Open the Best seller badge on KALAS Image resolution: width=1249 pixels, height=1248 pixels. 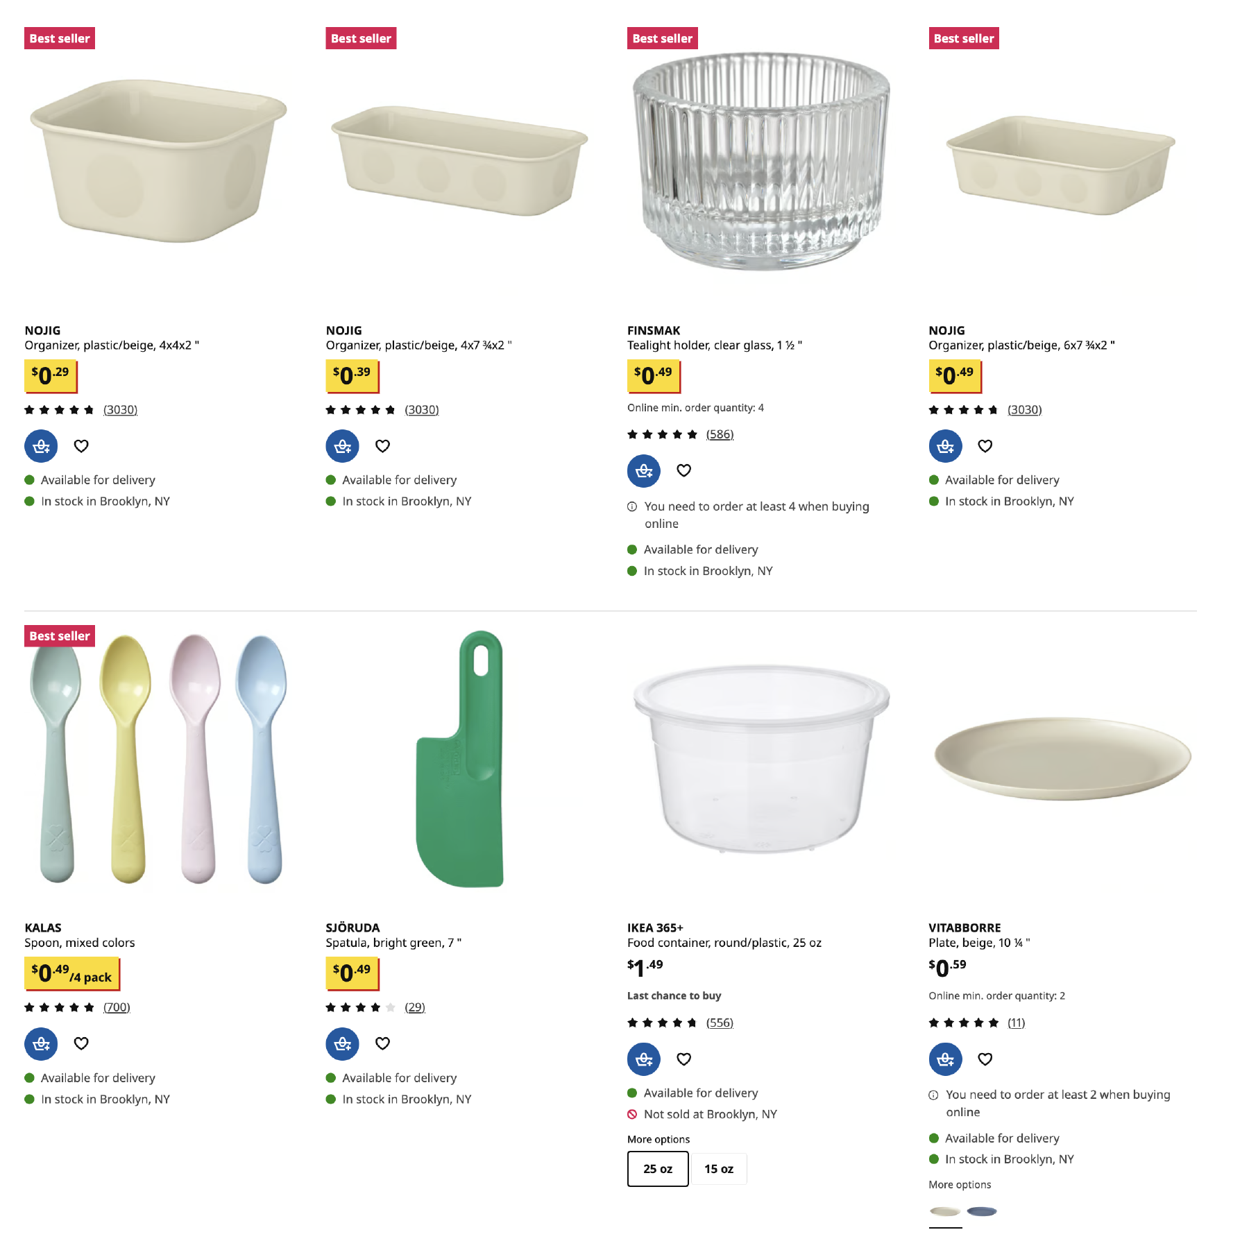click(x=60, y=635)
